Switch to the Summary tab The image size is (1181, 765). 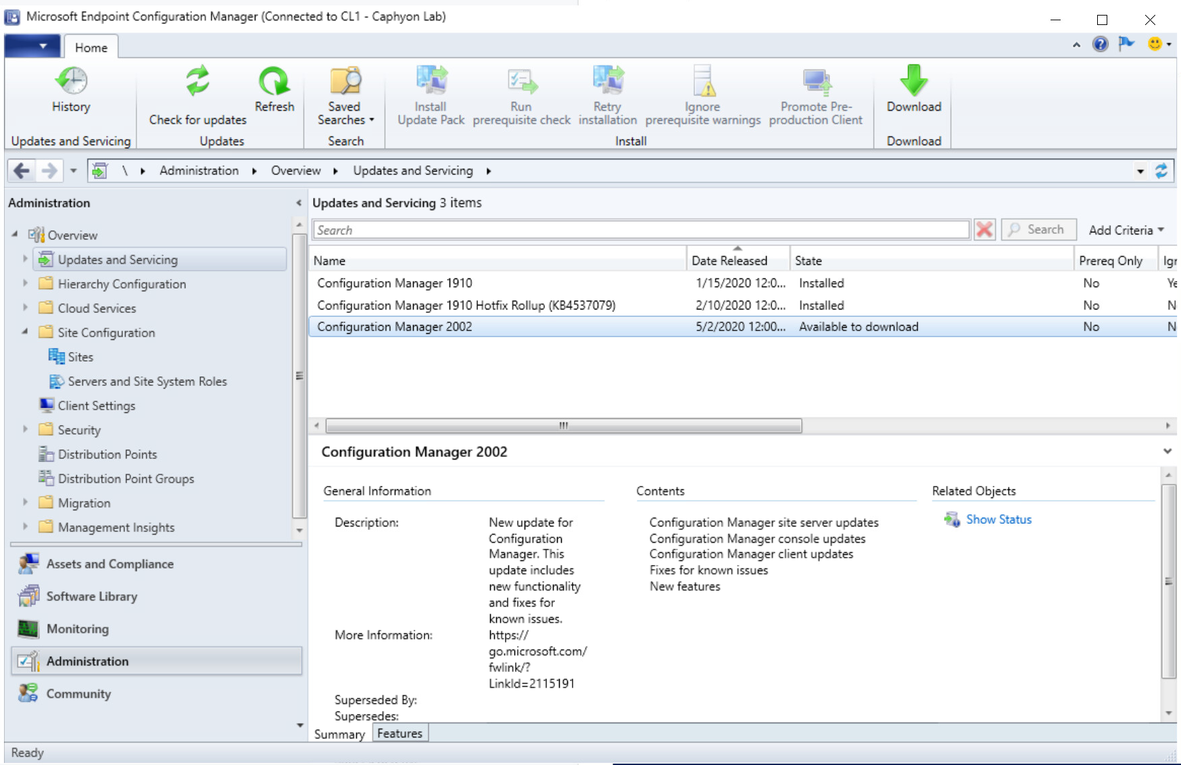tap(339, 734)
